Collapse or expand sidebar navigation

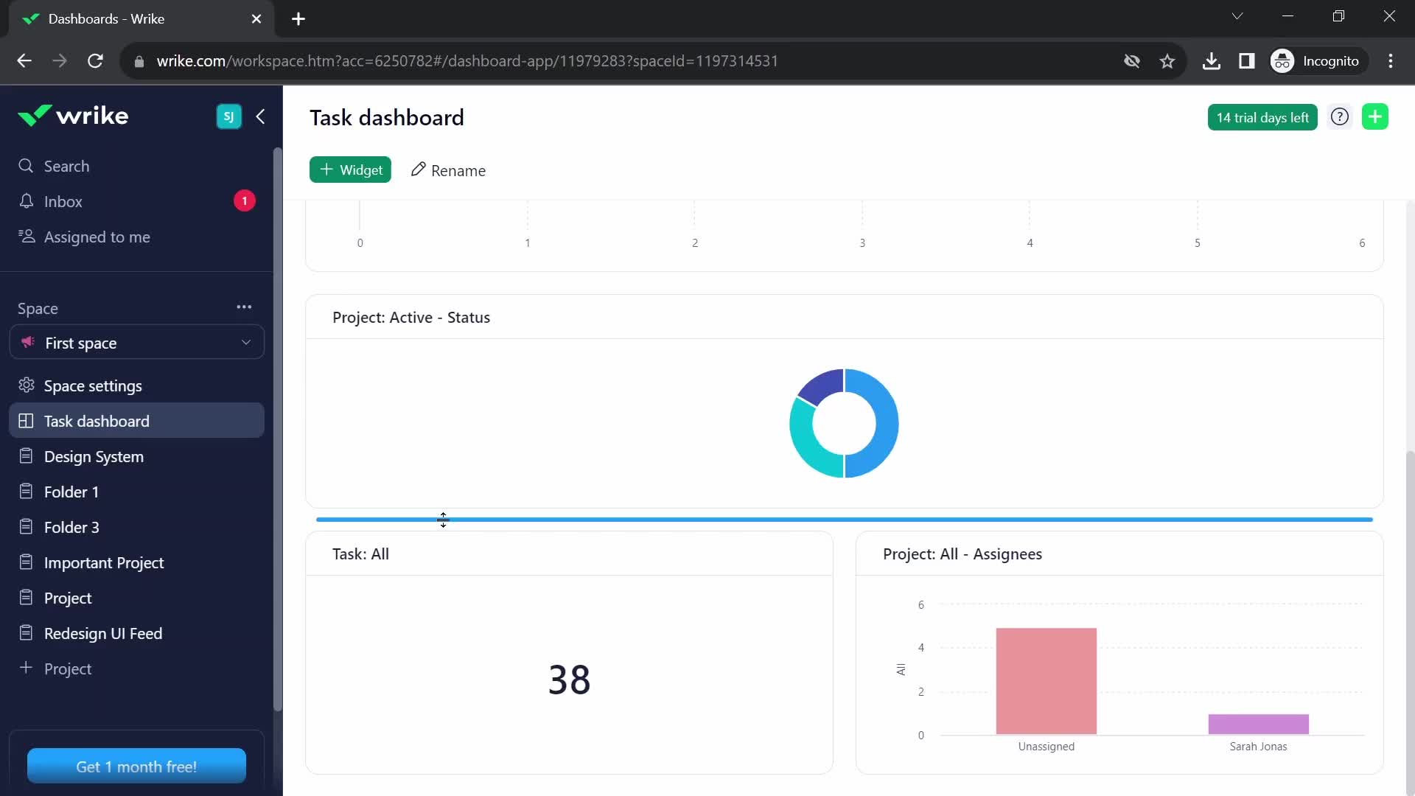pyautogui.click(x=260, y=116)
